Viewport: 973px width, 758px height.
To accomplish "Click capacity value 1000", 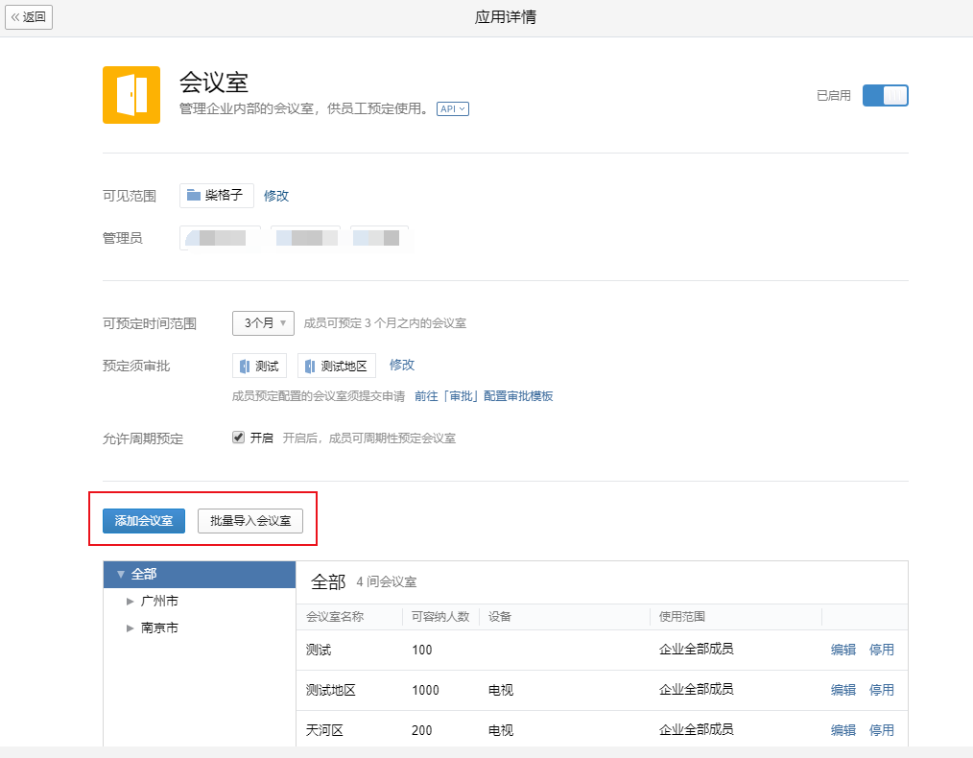I will click(x=426, y=691).
